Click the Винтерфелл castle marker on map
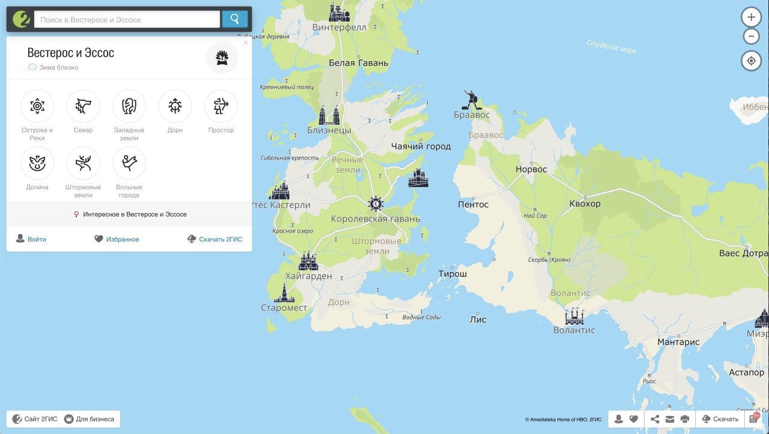 (x=339, y=13)
